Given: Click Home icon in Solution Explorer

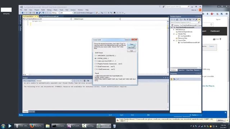Looking at the screenshot, I should [x=177, y=19].
